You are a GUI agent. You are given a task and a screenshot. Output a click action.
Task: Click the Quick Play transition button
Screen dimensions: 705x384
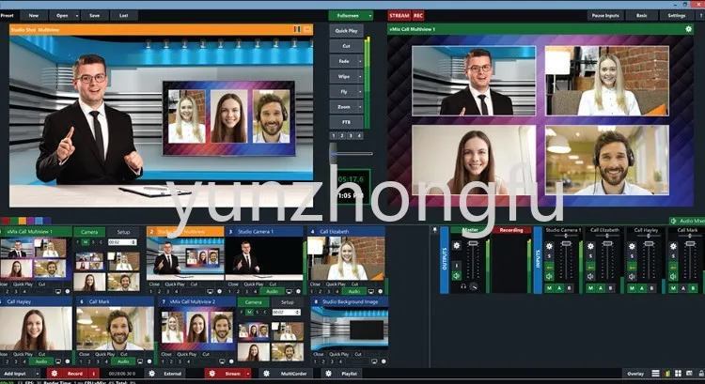(346, 31)
